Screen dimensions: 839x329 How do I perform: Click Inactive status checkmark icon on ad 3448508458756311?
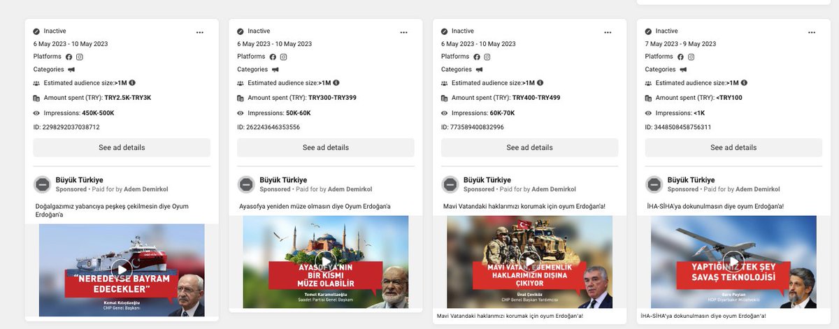648,31
